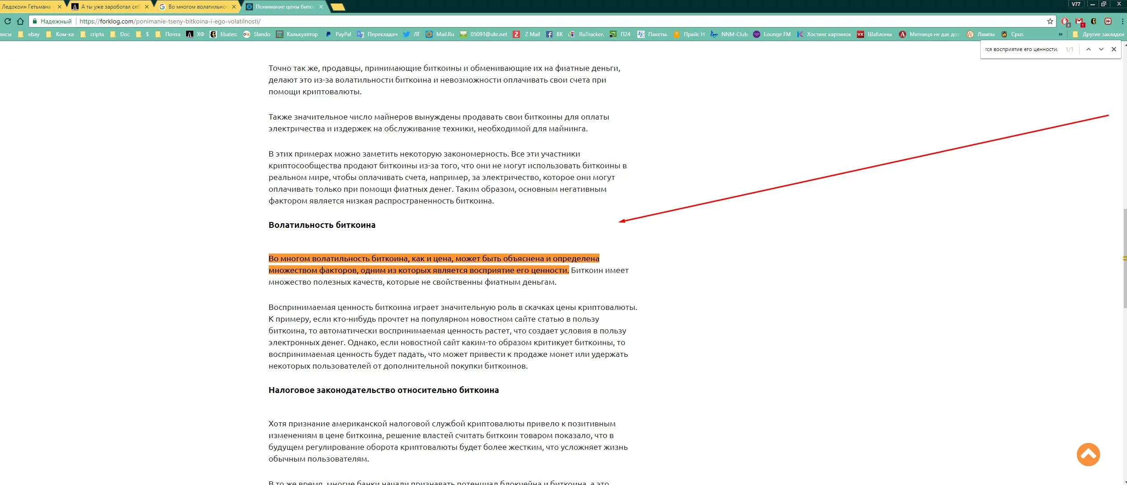The image size is (1127, 485).
Task: Open the RuTracker bookmark
Action: click(586, 34)
